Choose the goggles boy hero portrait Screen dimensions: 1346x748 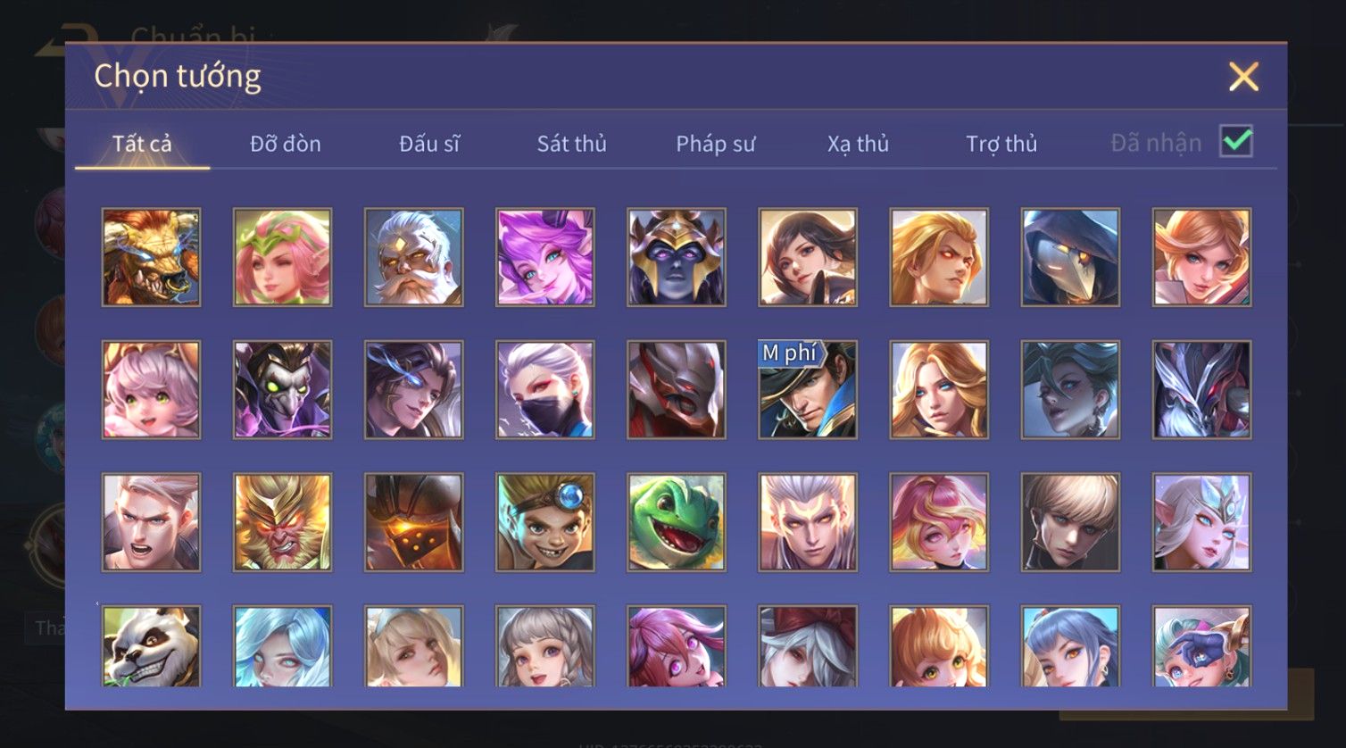(545, 522)
